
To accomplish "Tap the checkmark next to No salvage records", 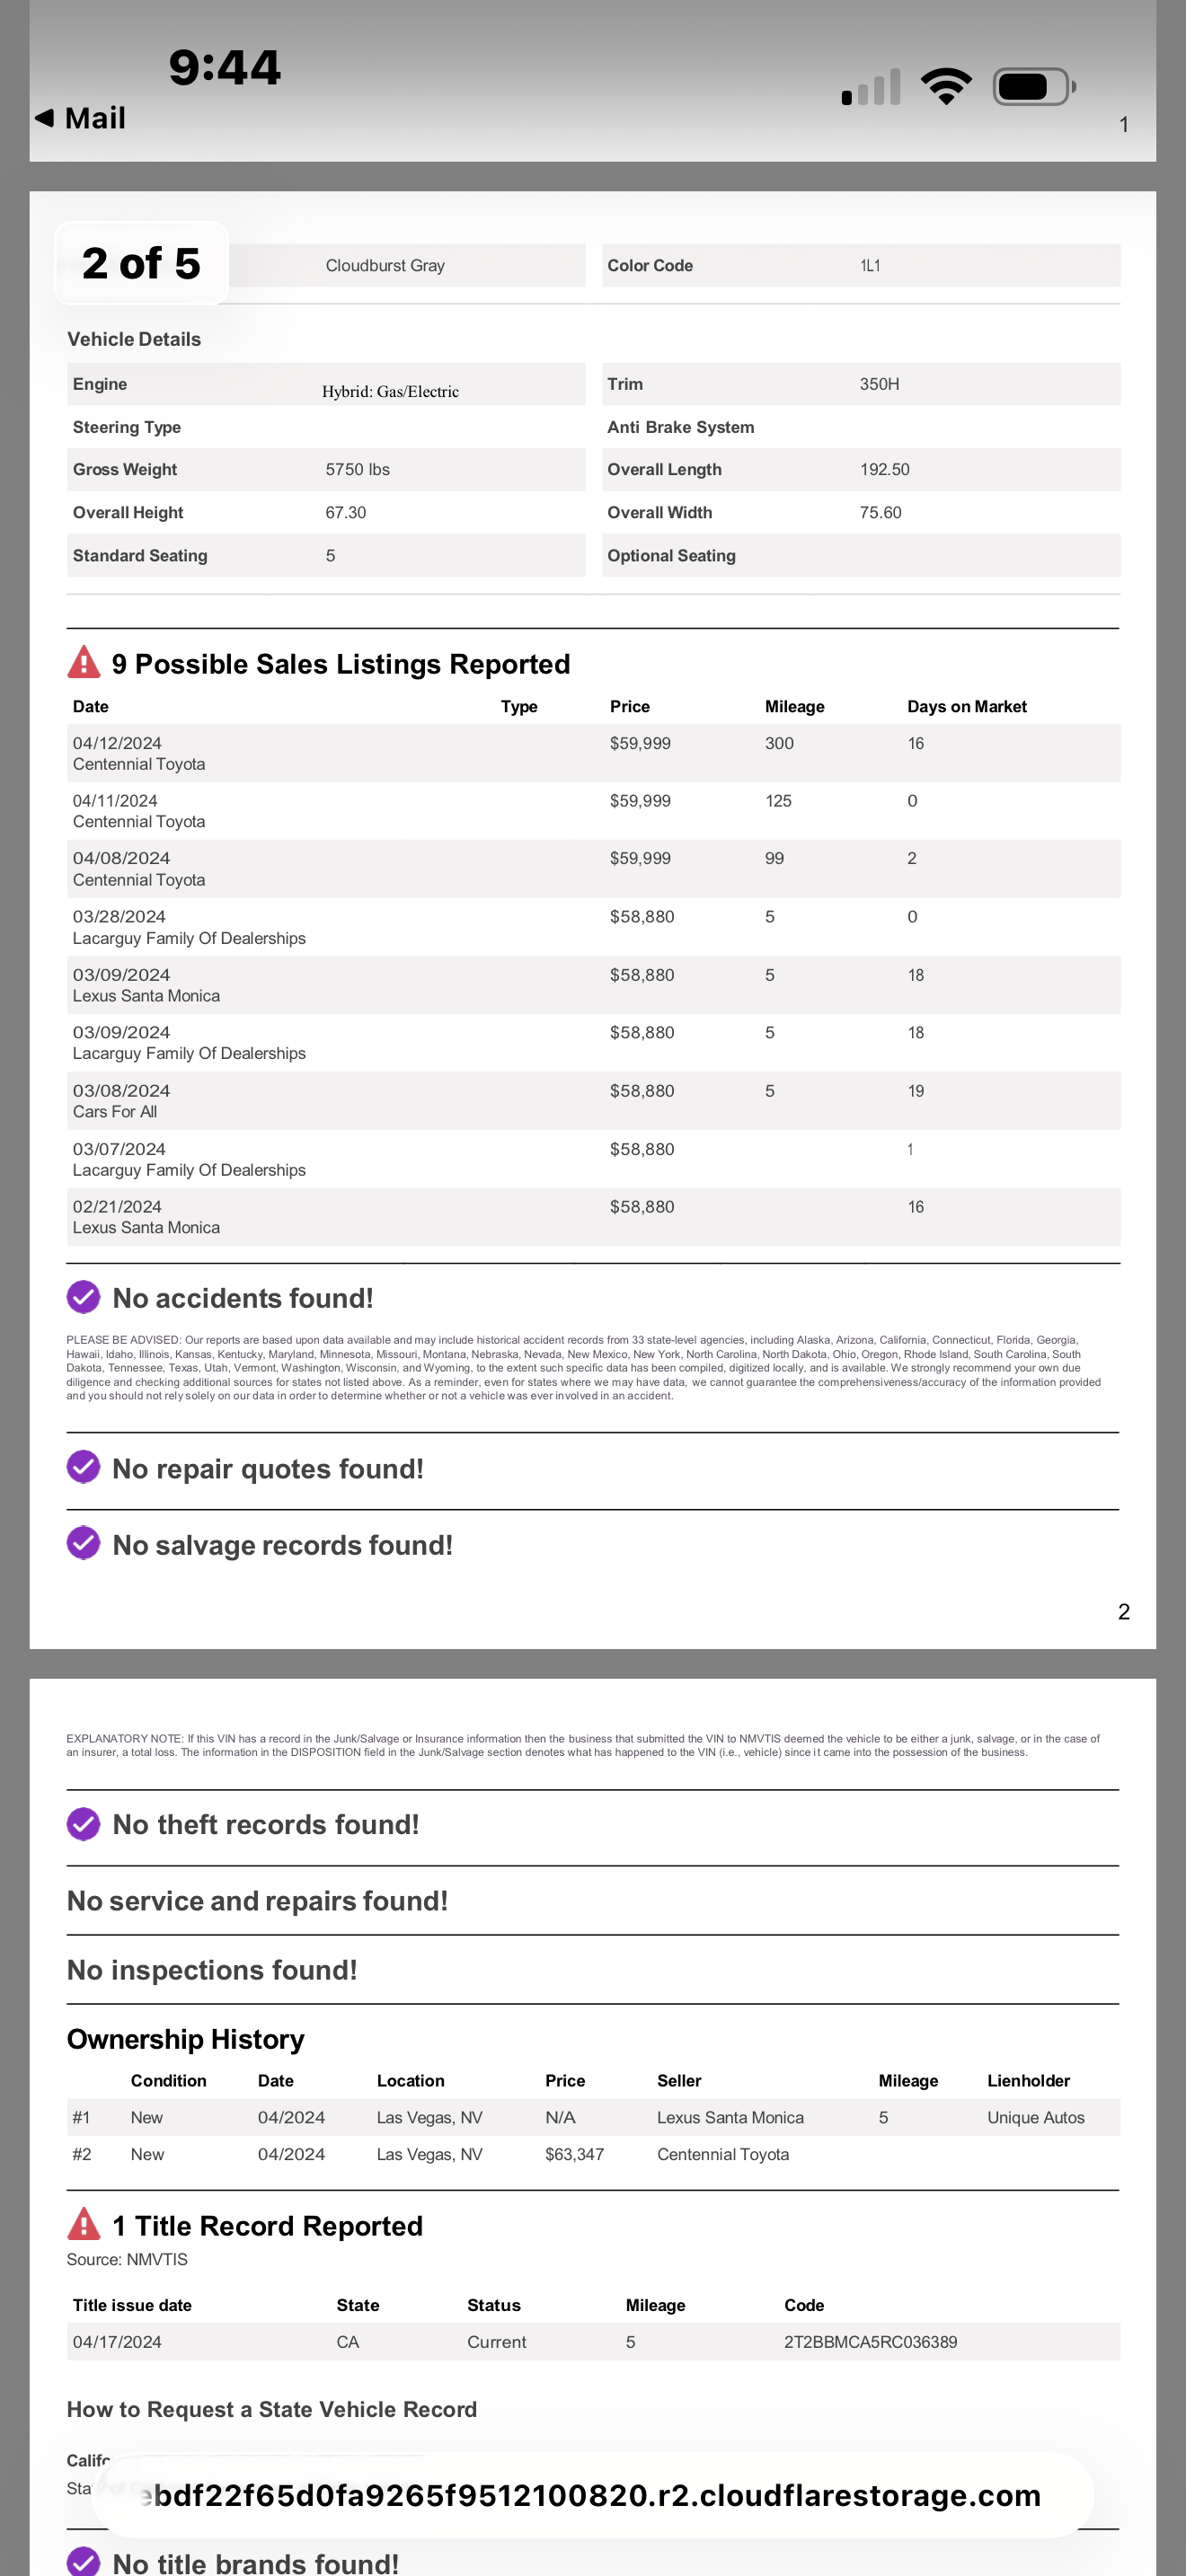I will tap(84, 1543).
